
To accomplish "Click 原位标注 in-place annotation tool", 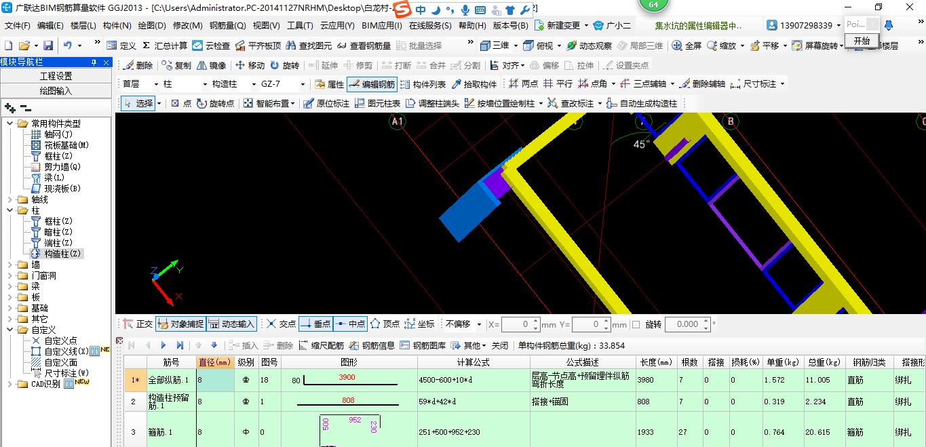I will 326,103.
